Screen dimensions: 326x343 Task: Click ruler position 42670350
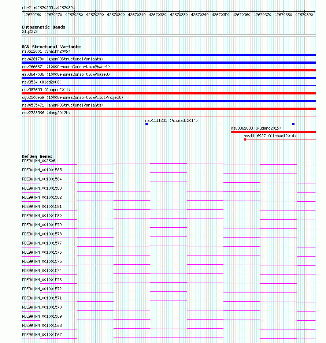(221, 15)
